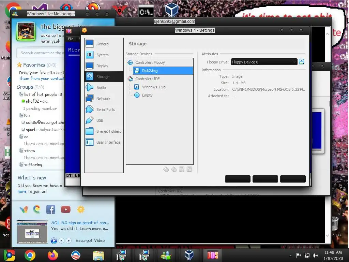
Task: Switch to DOS VM taskbar button
Action: [x=212, y=255]
